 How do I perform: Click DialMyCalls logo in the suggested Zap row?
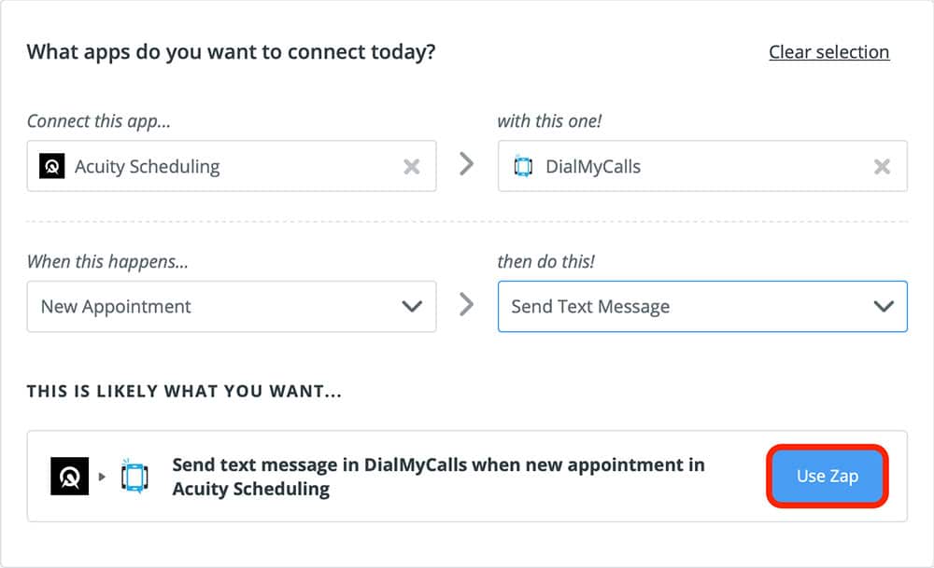[x=135, y=477]
